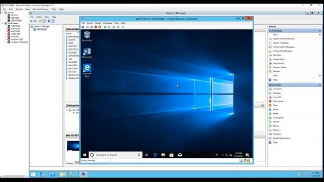Collapse Workstations group in RDCMan tree
The height and width of the screenshot is (182, 324).
[3, 23]
